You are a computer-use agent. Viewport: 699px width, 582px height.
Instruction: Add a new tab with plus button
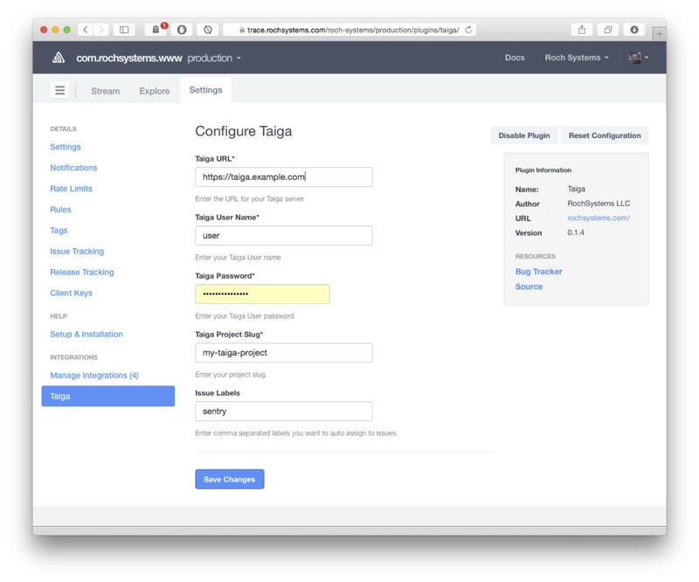(659, 34)
